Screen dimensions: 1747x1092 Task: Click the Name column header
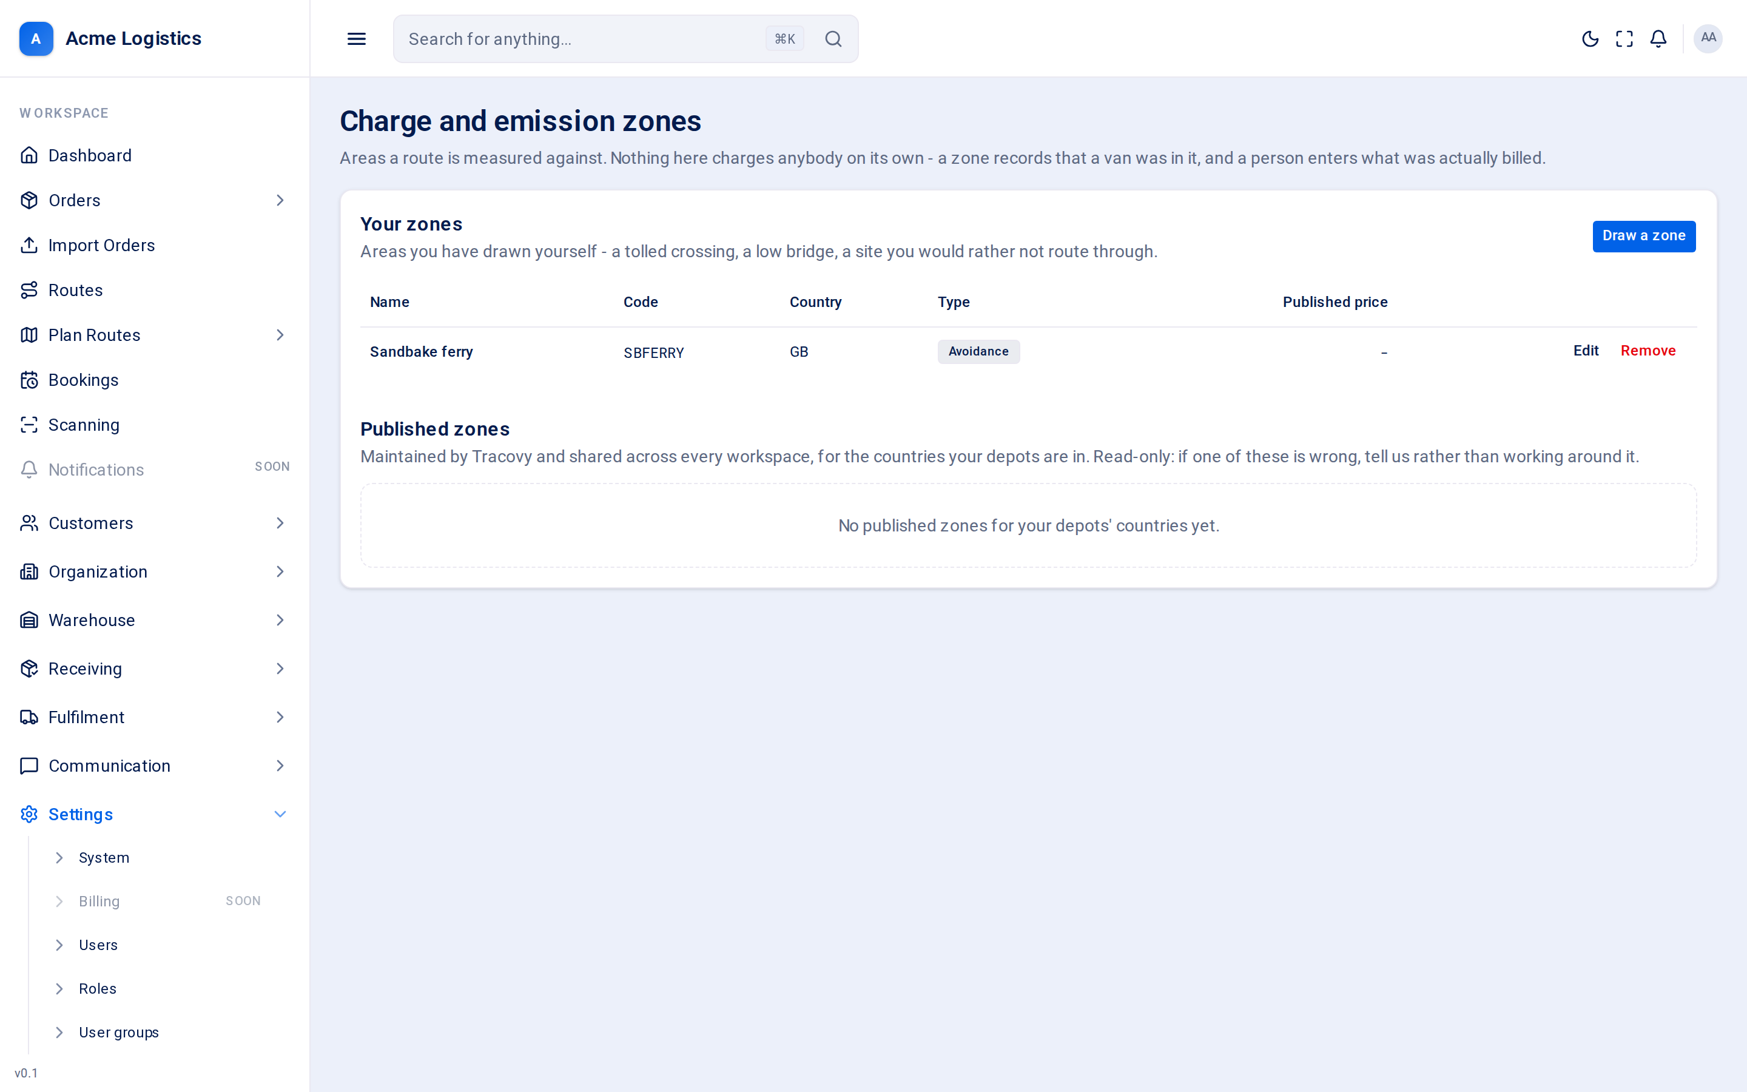(x=389, y=302)
